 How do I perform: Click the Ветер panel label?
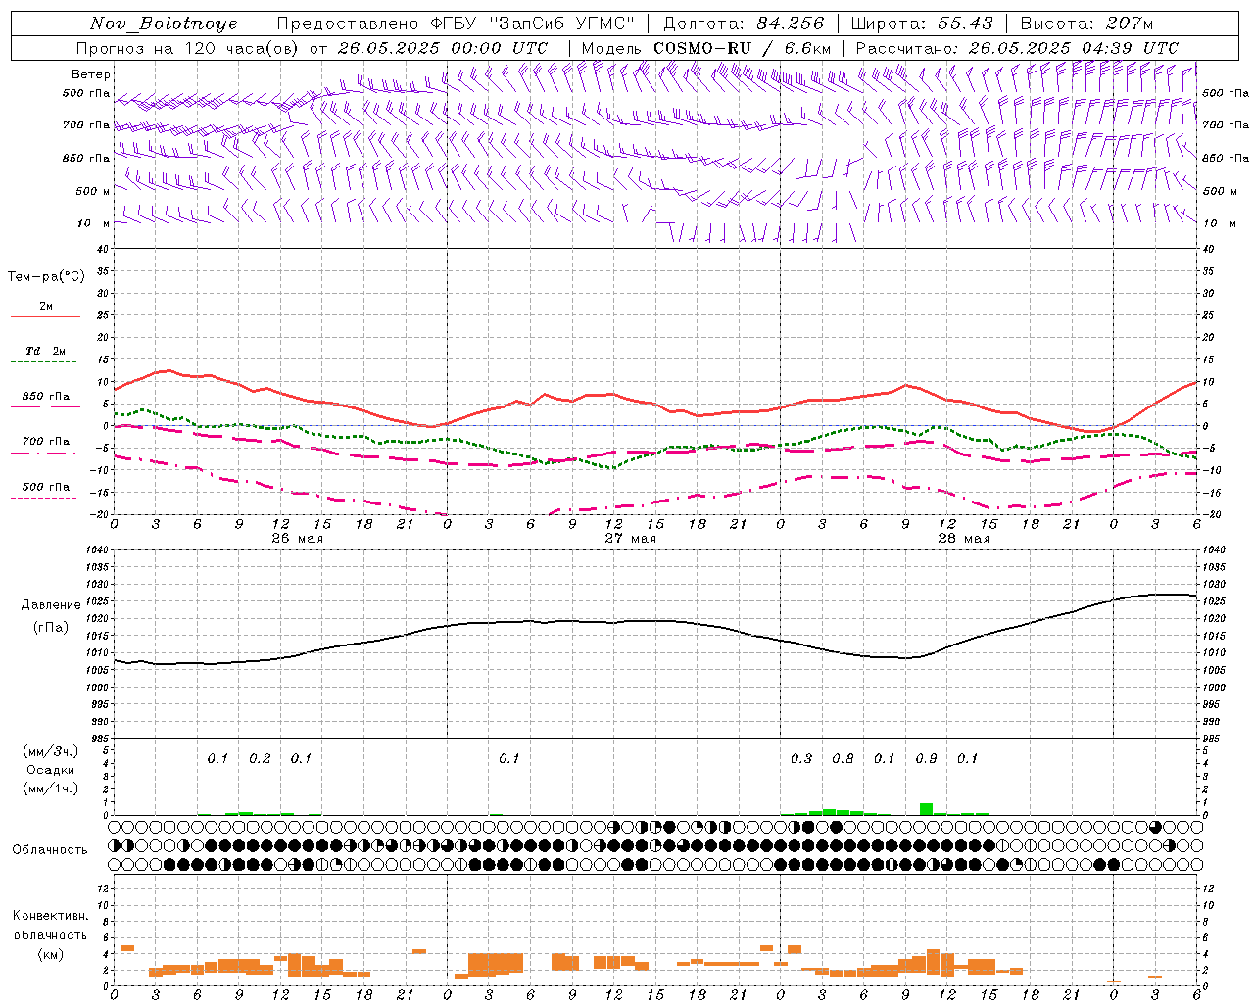pyautogui.click(x=91, y=74)
